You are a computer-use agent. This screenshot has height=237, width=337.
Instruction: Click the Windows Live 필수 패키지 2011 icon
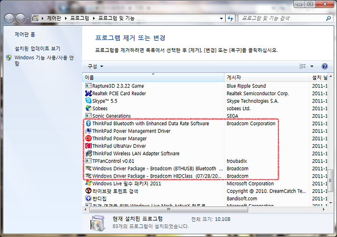coord(88,183)
